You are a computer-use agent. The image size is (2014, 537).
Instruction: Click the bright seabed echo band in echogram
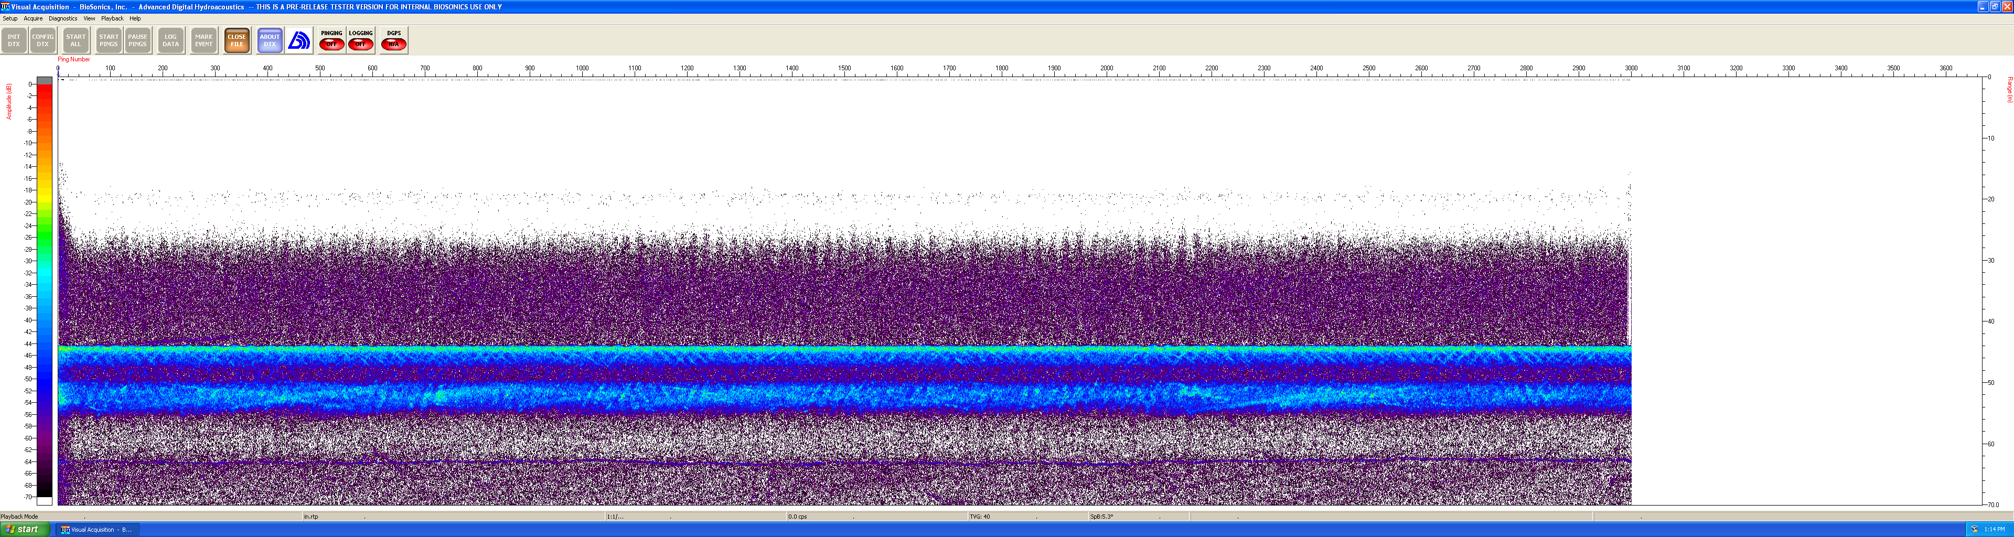[x=844, y=352]
